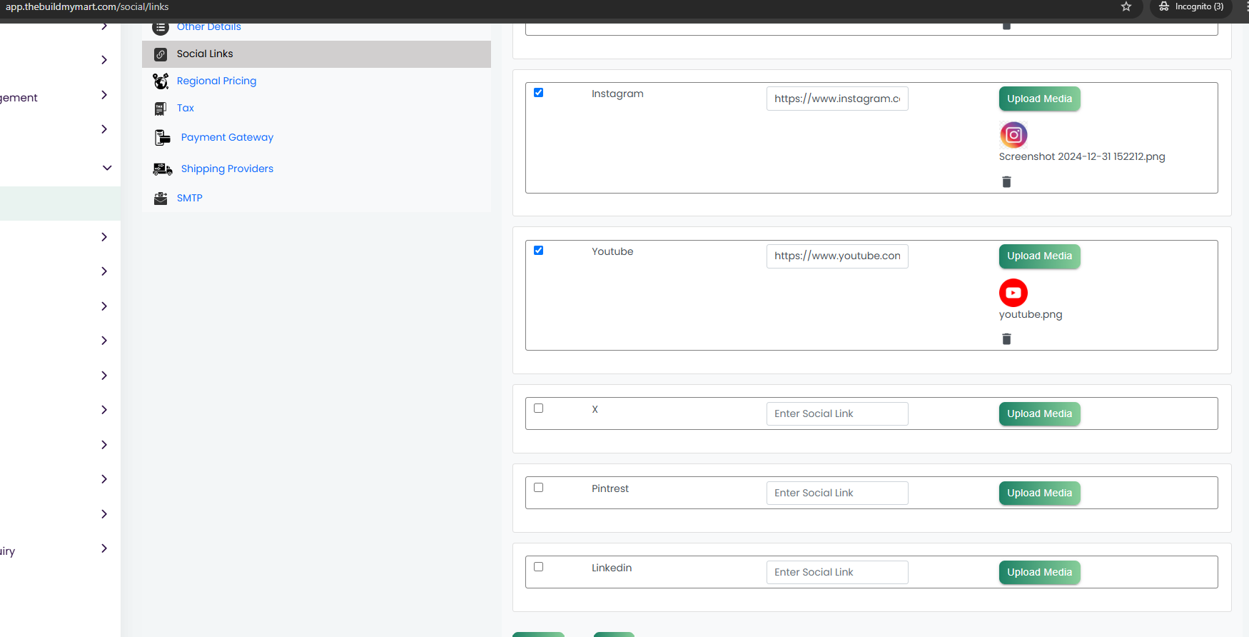Bookmark page with the star icon
Image resolution: width=1249 pixels, height=637 pixels.
pyautogui.click(x=1126, y=6)
